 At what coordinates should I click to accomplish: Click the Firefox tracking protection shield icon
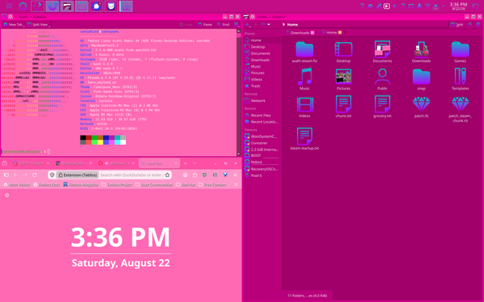click(x=52, y=175)
